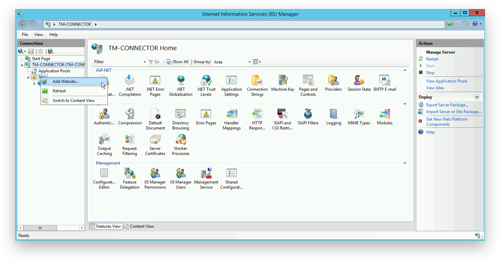Choose Add Website from context menu
This screenshot has width=500, height=262.
pos(66,82)
